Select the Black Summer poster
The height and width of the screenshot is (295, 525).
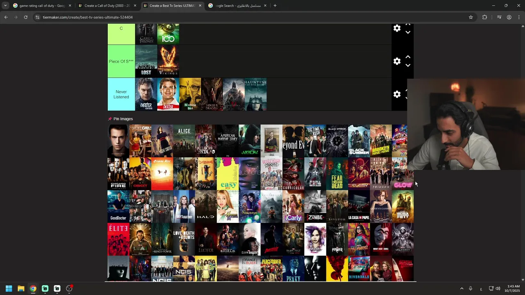coord(359,141)
